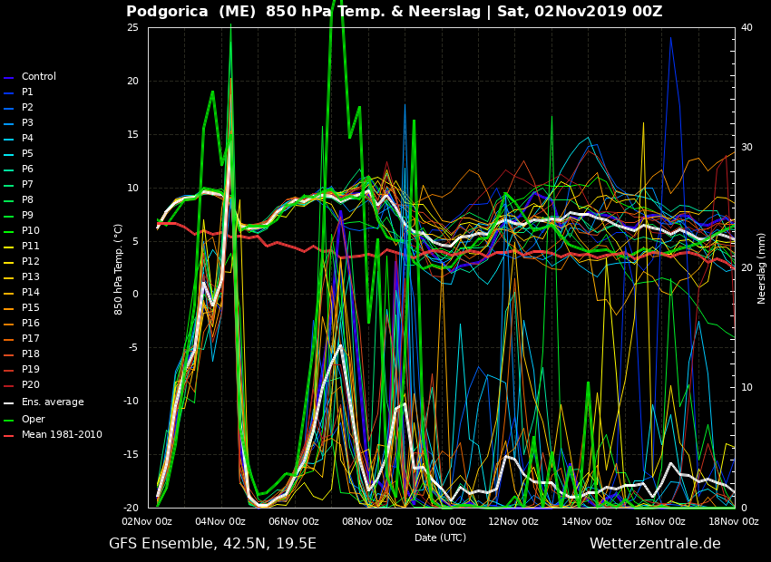The image size is (771, 562).
Task: Click the 25 temperature axis value
Action: [132, 27]
